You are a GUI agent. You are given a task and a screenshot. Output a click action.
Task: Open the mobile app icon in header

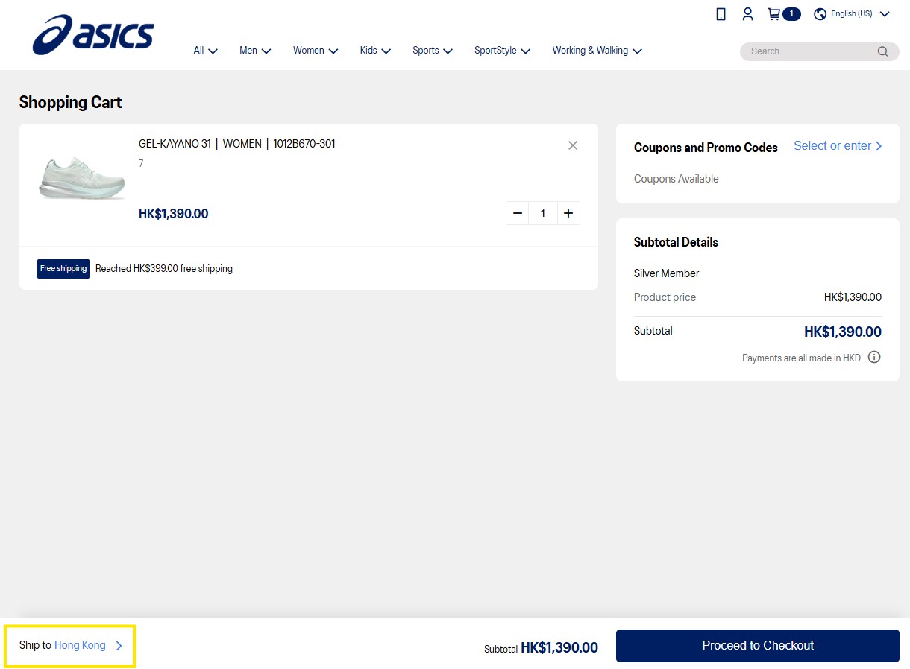coord(721,14)
